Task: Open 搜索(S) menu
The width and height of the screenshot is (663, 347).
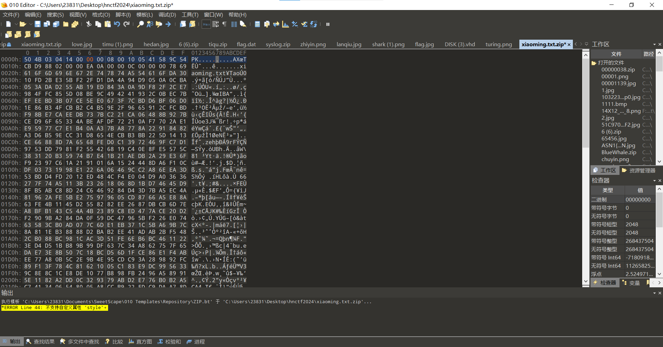Action: pyautogui.click(x=55, y=15)
